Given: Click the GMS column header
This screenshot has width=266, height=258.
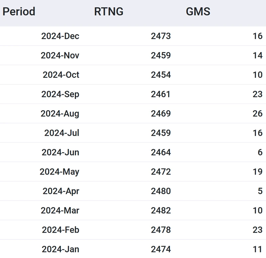Looking at the screenshot, I should point(198,12).
